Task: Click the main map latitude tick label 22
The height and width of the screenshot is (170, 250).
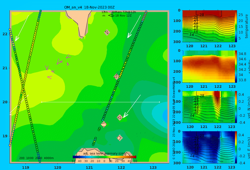Action: point(5,34)
